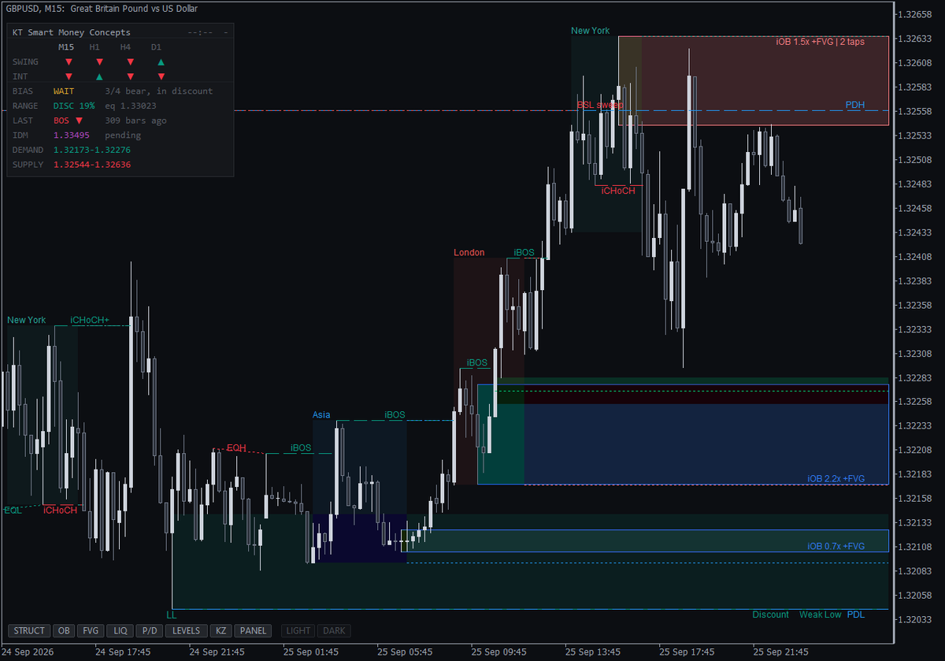The width and height of the screenshot is (945, 661).
Task: Toggle the P/D premium-discount button
Action: [x=149, y=631]
